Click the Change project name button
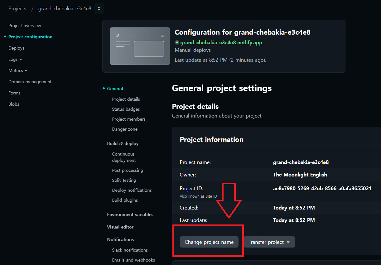 tap(209, 242)
